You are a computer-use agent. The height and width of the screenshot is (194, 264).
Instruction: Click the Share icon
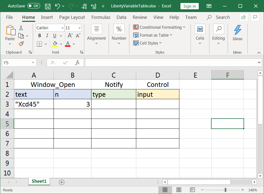click(244, 17)
